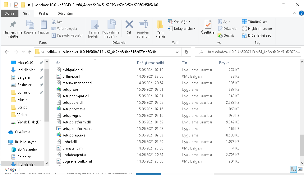Create a Yeni klasör

pyautogui.click(x=160, y=29)
